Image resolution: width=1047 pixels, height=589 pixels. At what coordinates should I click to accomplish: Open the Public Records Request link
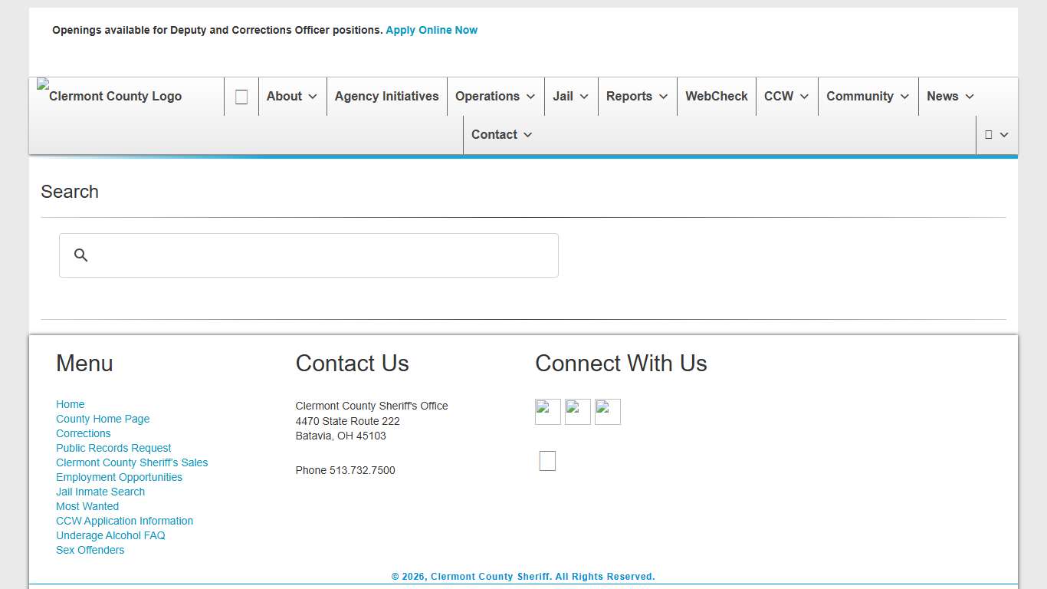coord(113,448)
